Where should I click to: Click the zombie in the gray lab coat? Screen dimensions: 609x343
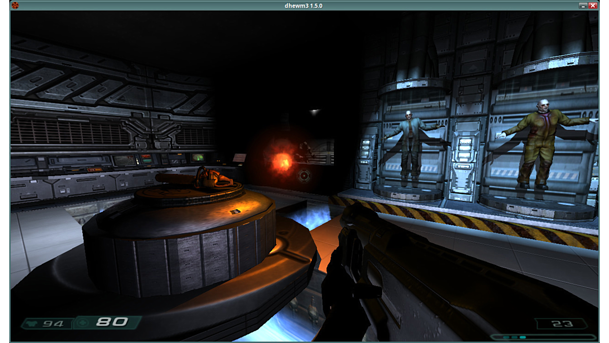409,142
